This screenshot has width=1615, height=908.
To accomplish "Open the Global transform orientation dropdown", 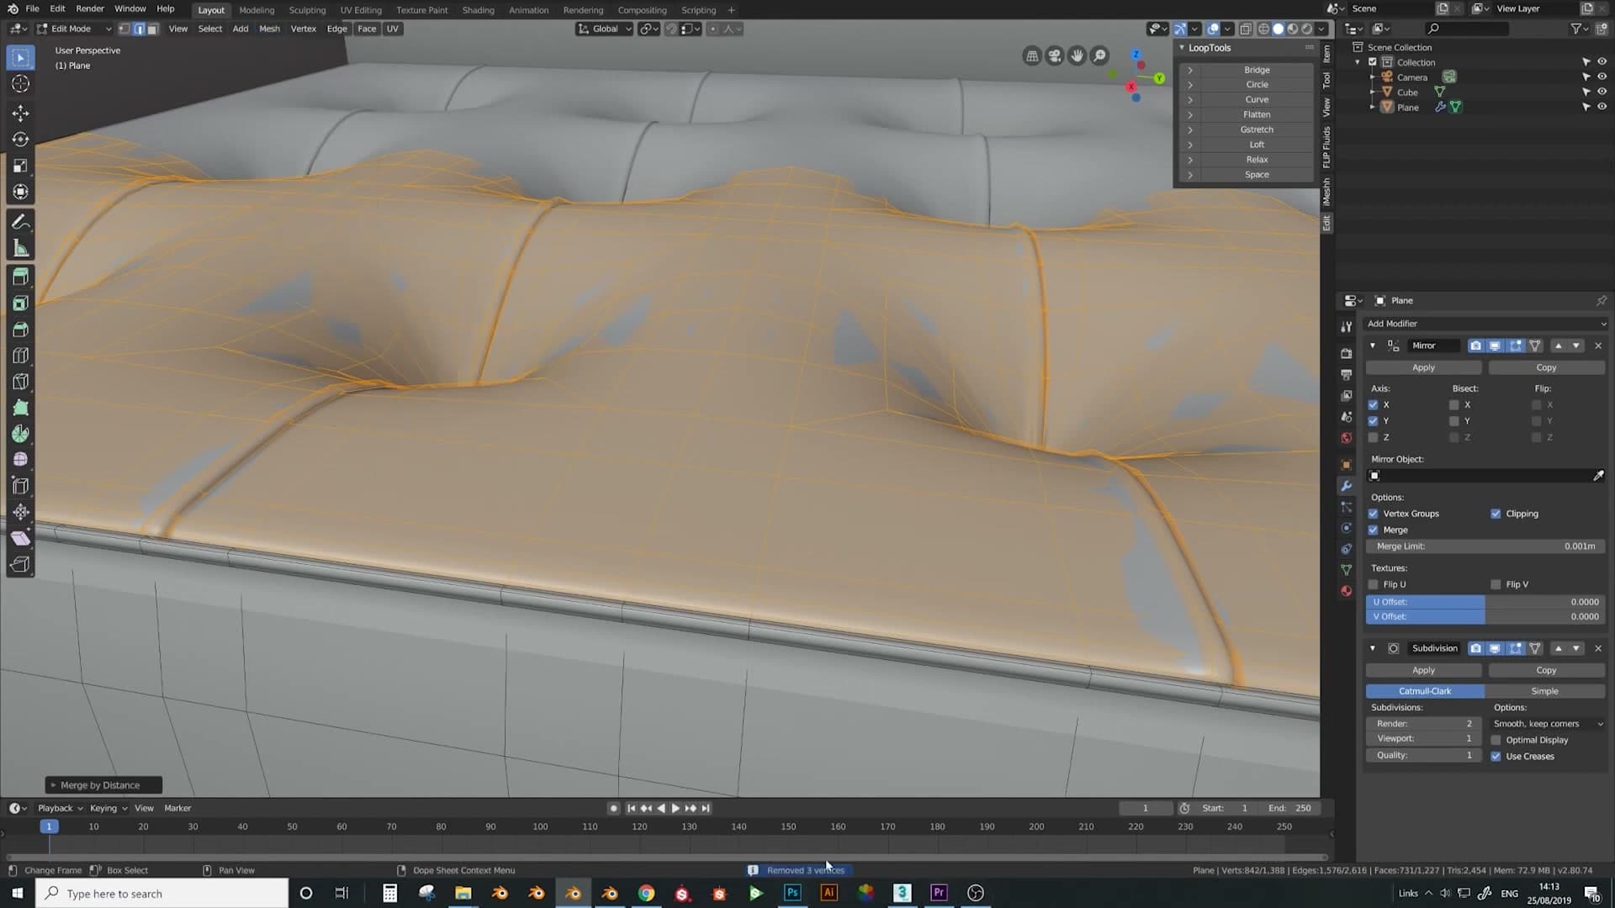I will pos(605,29).
